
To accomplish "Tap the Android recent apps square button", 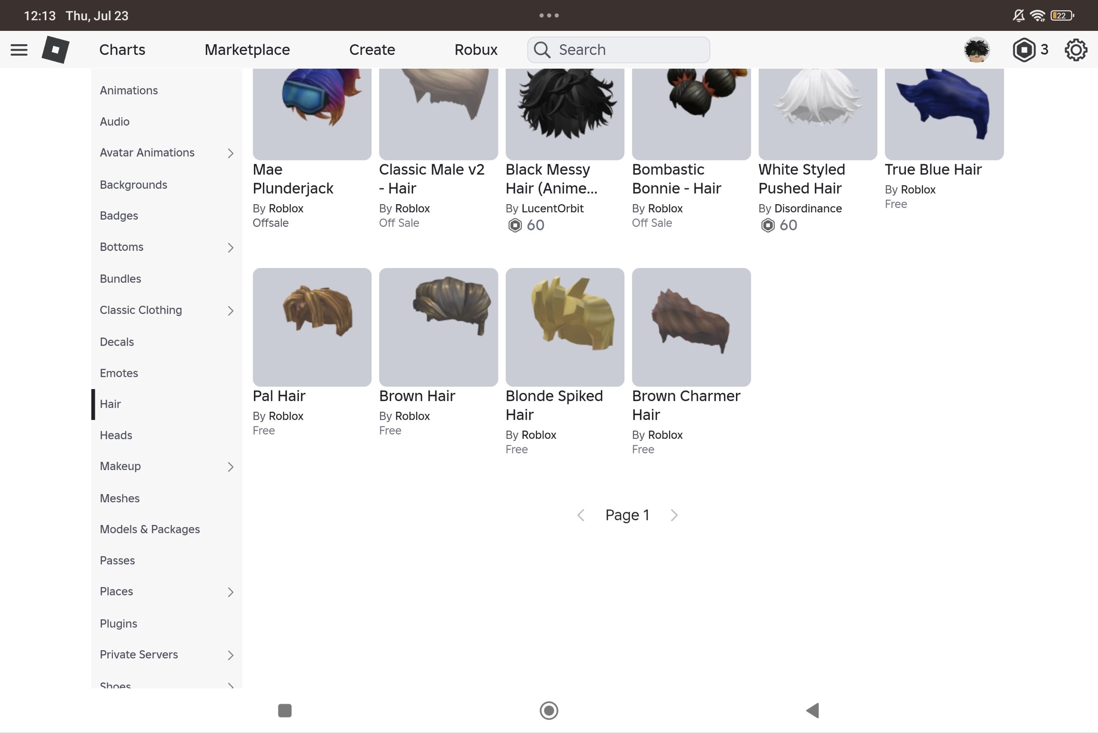I will 285,710.
